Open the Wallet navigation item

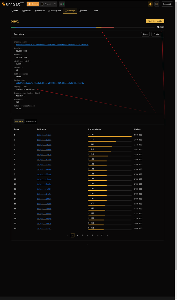coord(27,11)
